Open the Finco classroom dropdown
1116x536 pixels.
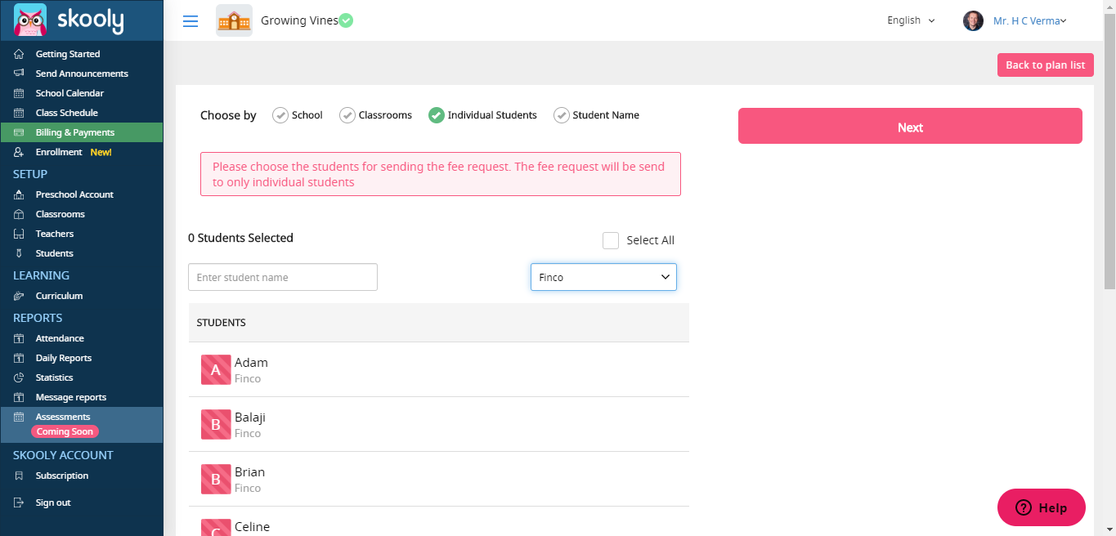[x=603, y=277]
